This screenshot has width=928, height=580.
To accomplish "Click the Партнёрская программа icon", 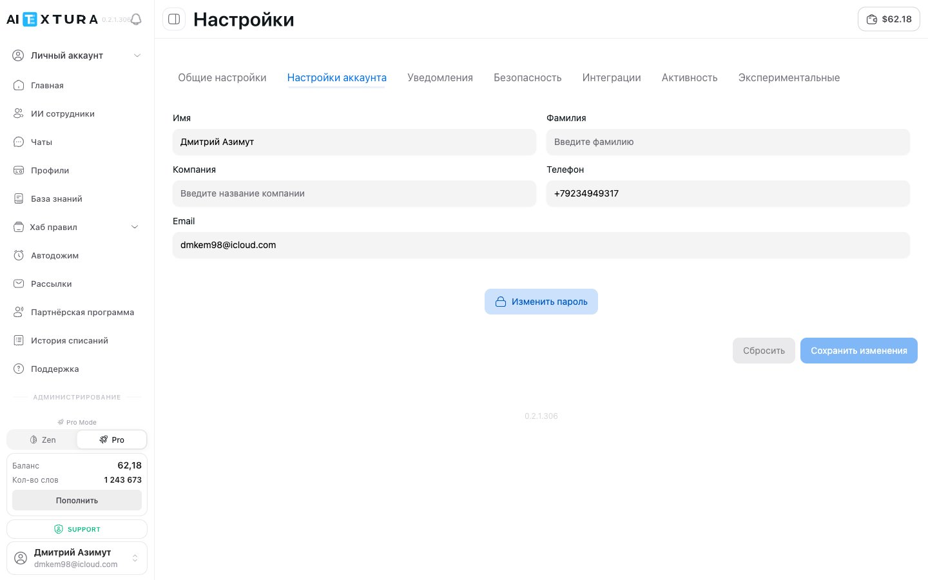I will coord(19,312).
